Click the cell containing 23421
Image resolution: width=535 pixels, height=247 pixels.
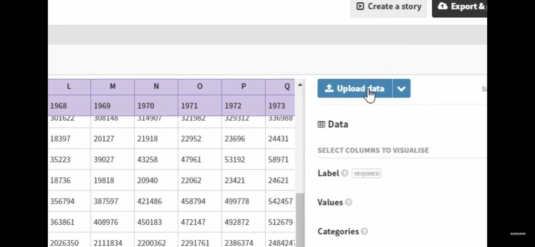coord(244,181)
